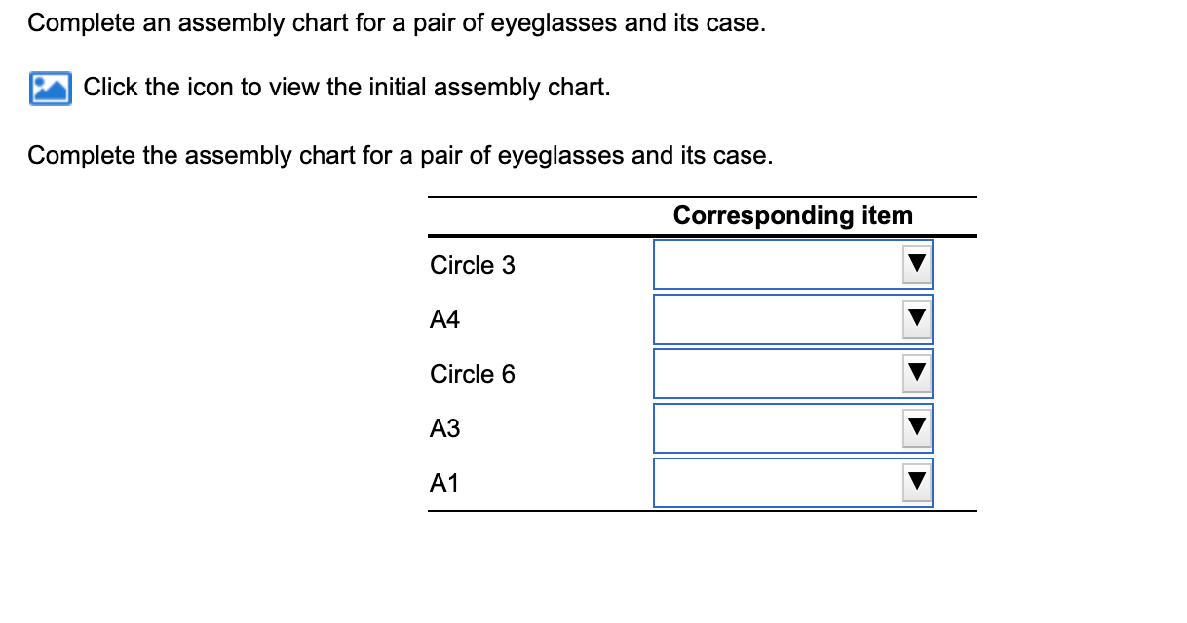Click the last dropdown triangle in the table
1187x623 pixels.
[917, 482]
